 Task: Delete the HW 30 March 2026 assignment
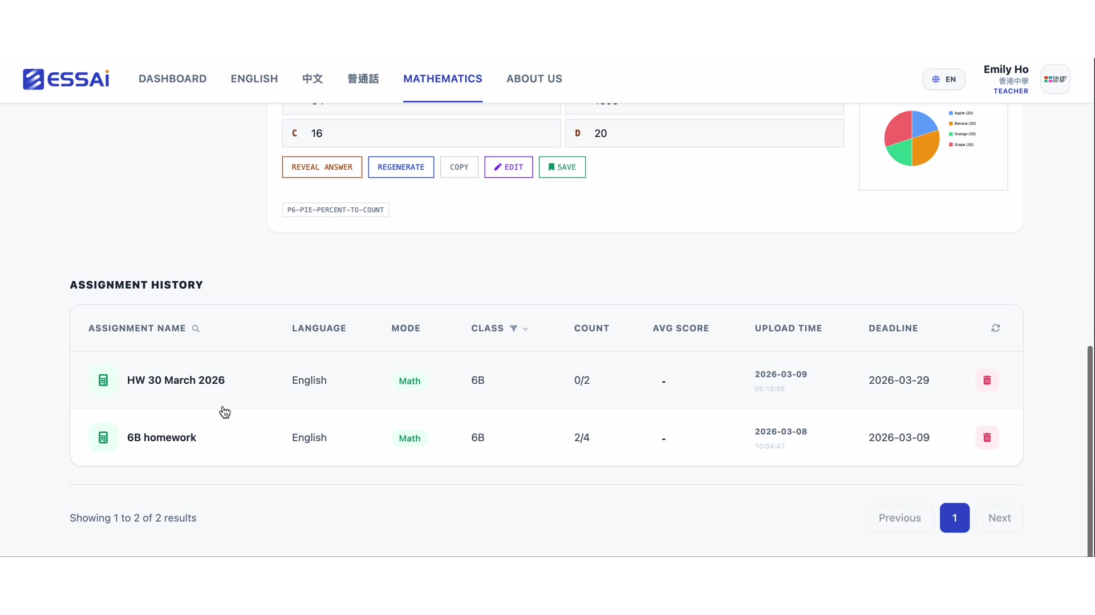(987, 380)
